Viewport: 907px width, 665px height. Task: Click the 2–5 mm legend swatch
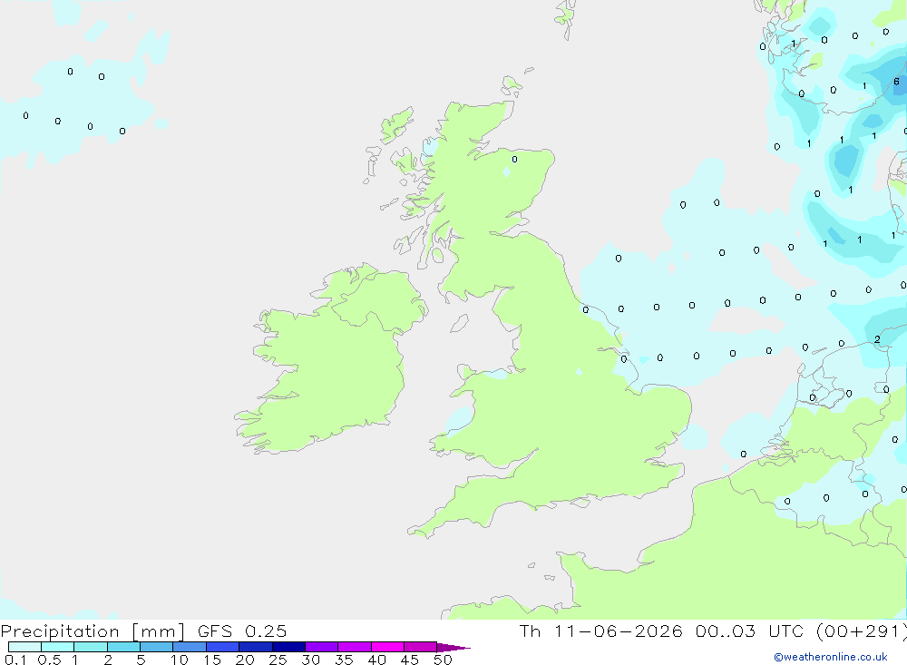123,647
